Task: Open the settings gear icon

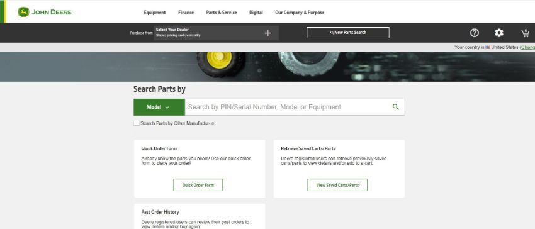Action: [499, 33]
